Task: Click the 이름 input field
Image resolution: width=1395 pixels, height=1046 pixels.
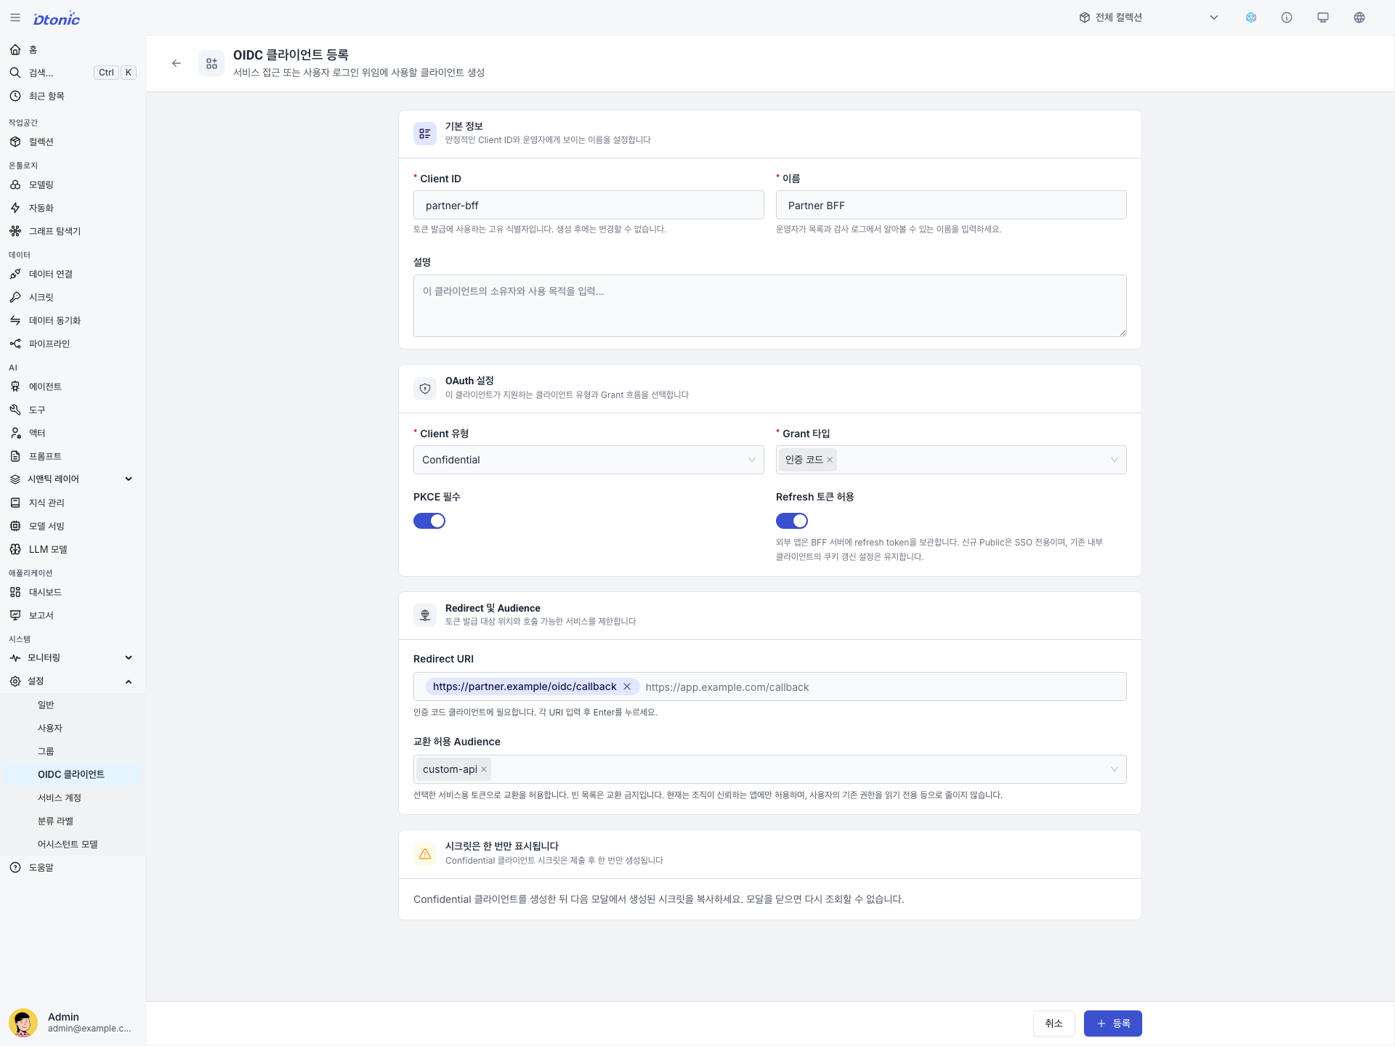Action: 951,205
